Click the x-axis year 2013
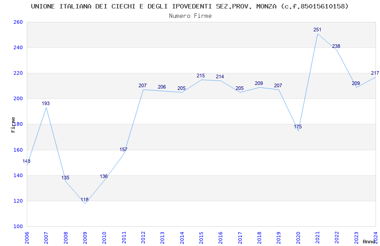 click(x=162, y=238)
